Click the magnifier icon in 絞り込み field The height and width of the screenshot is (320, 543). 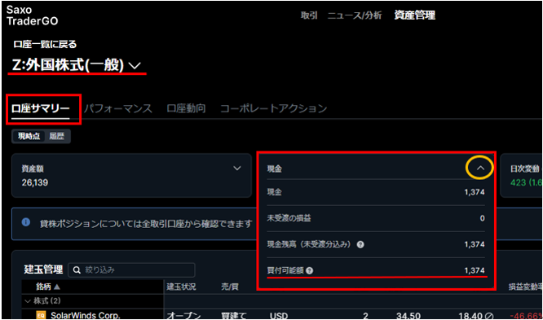pos(77,270)
